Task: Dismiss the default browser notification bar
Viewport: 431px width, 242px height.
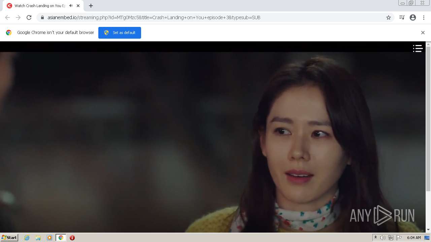Action: 423,33
